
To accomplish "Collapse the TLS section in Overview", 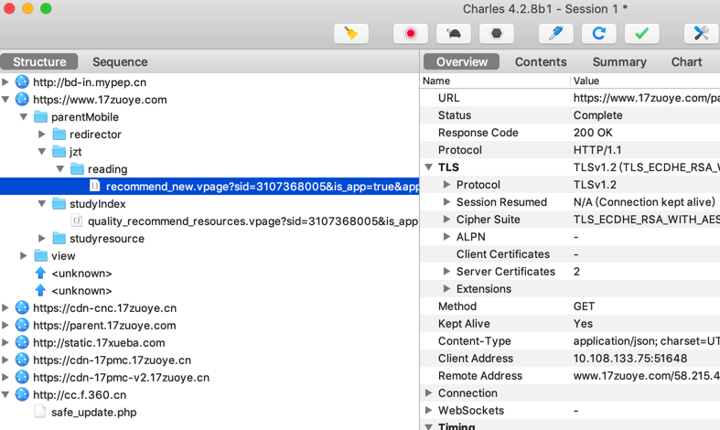I will (x=428, y=167).
